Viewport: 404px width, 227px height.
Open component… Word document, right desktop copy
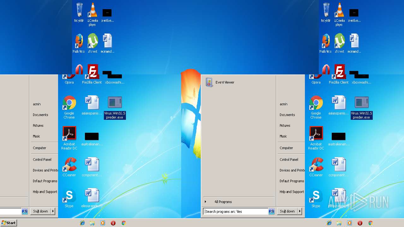coord(339,167)
